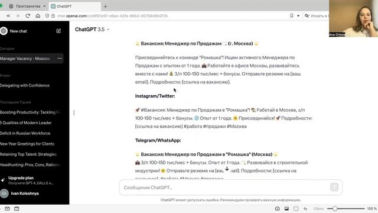
Task: Toggle the sidebar collapse handle
Action: coord(74,112)
